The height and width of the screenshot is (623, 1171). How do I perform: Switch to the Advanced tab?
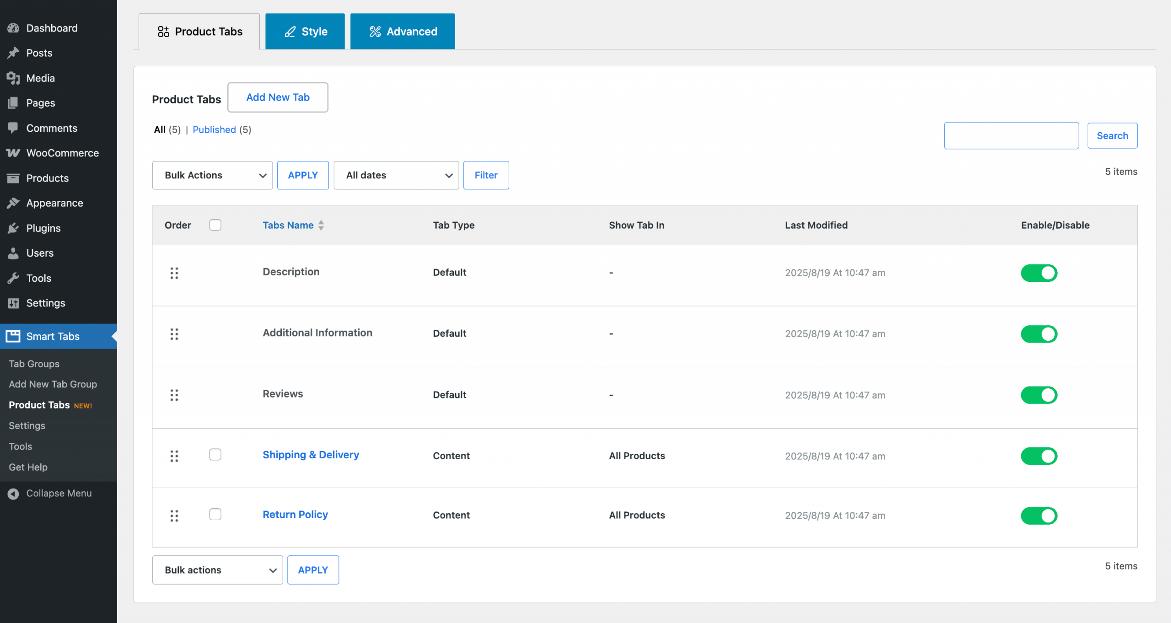pos(403,31)
